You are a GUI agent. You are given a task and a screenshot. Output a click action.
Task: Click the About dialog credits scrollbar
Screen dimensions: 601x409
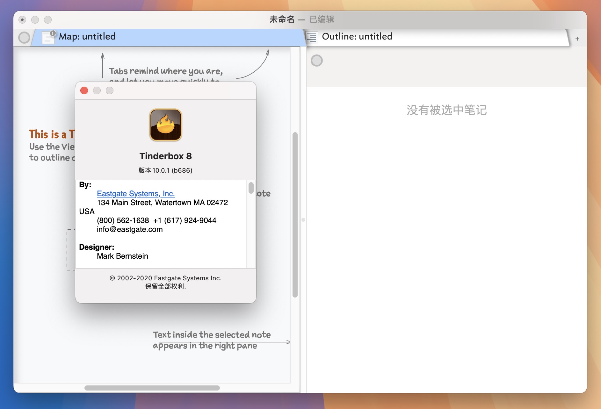click(251, 188)
